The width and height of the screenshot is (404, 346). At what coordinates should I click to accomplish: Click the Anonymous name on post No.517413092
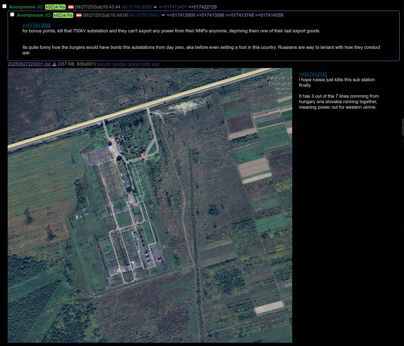(22, 7)
